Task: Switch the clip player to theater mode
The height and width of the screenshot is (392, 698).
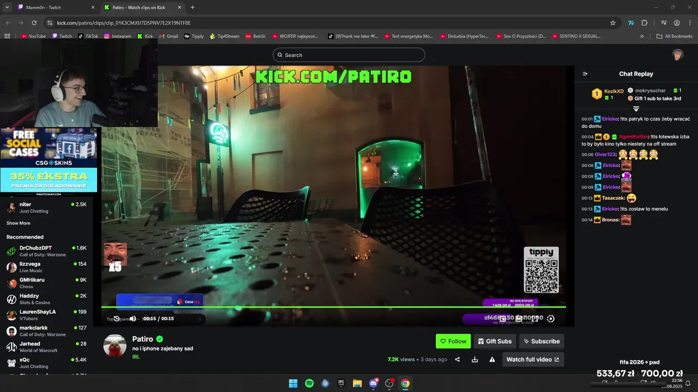Action: (x=519, y=318)
